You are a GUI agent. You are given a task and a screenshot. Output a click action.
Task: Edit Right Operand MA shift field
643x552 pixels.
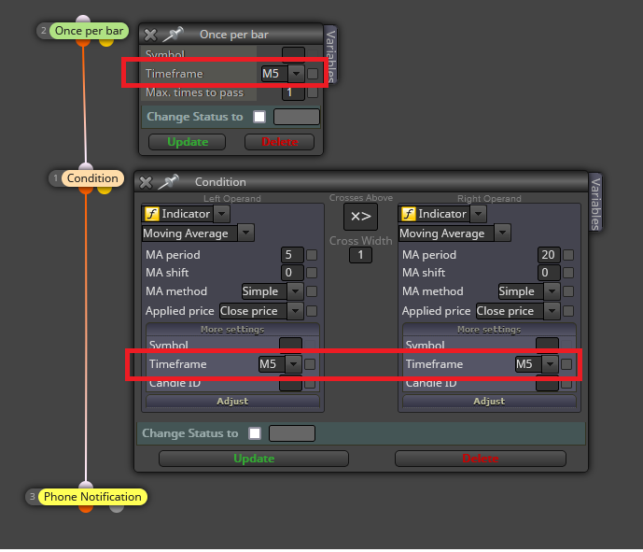(x=549, y=273)
